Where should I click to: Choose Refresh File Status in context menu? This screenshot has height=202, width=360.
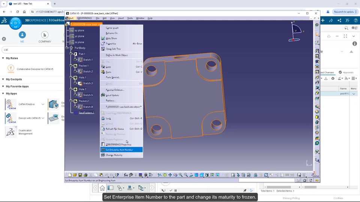point(121,129)
